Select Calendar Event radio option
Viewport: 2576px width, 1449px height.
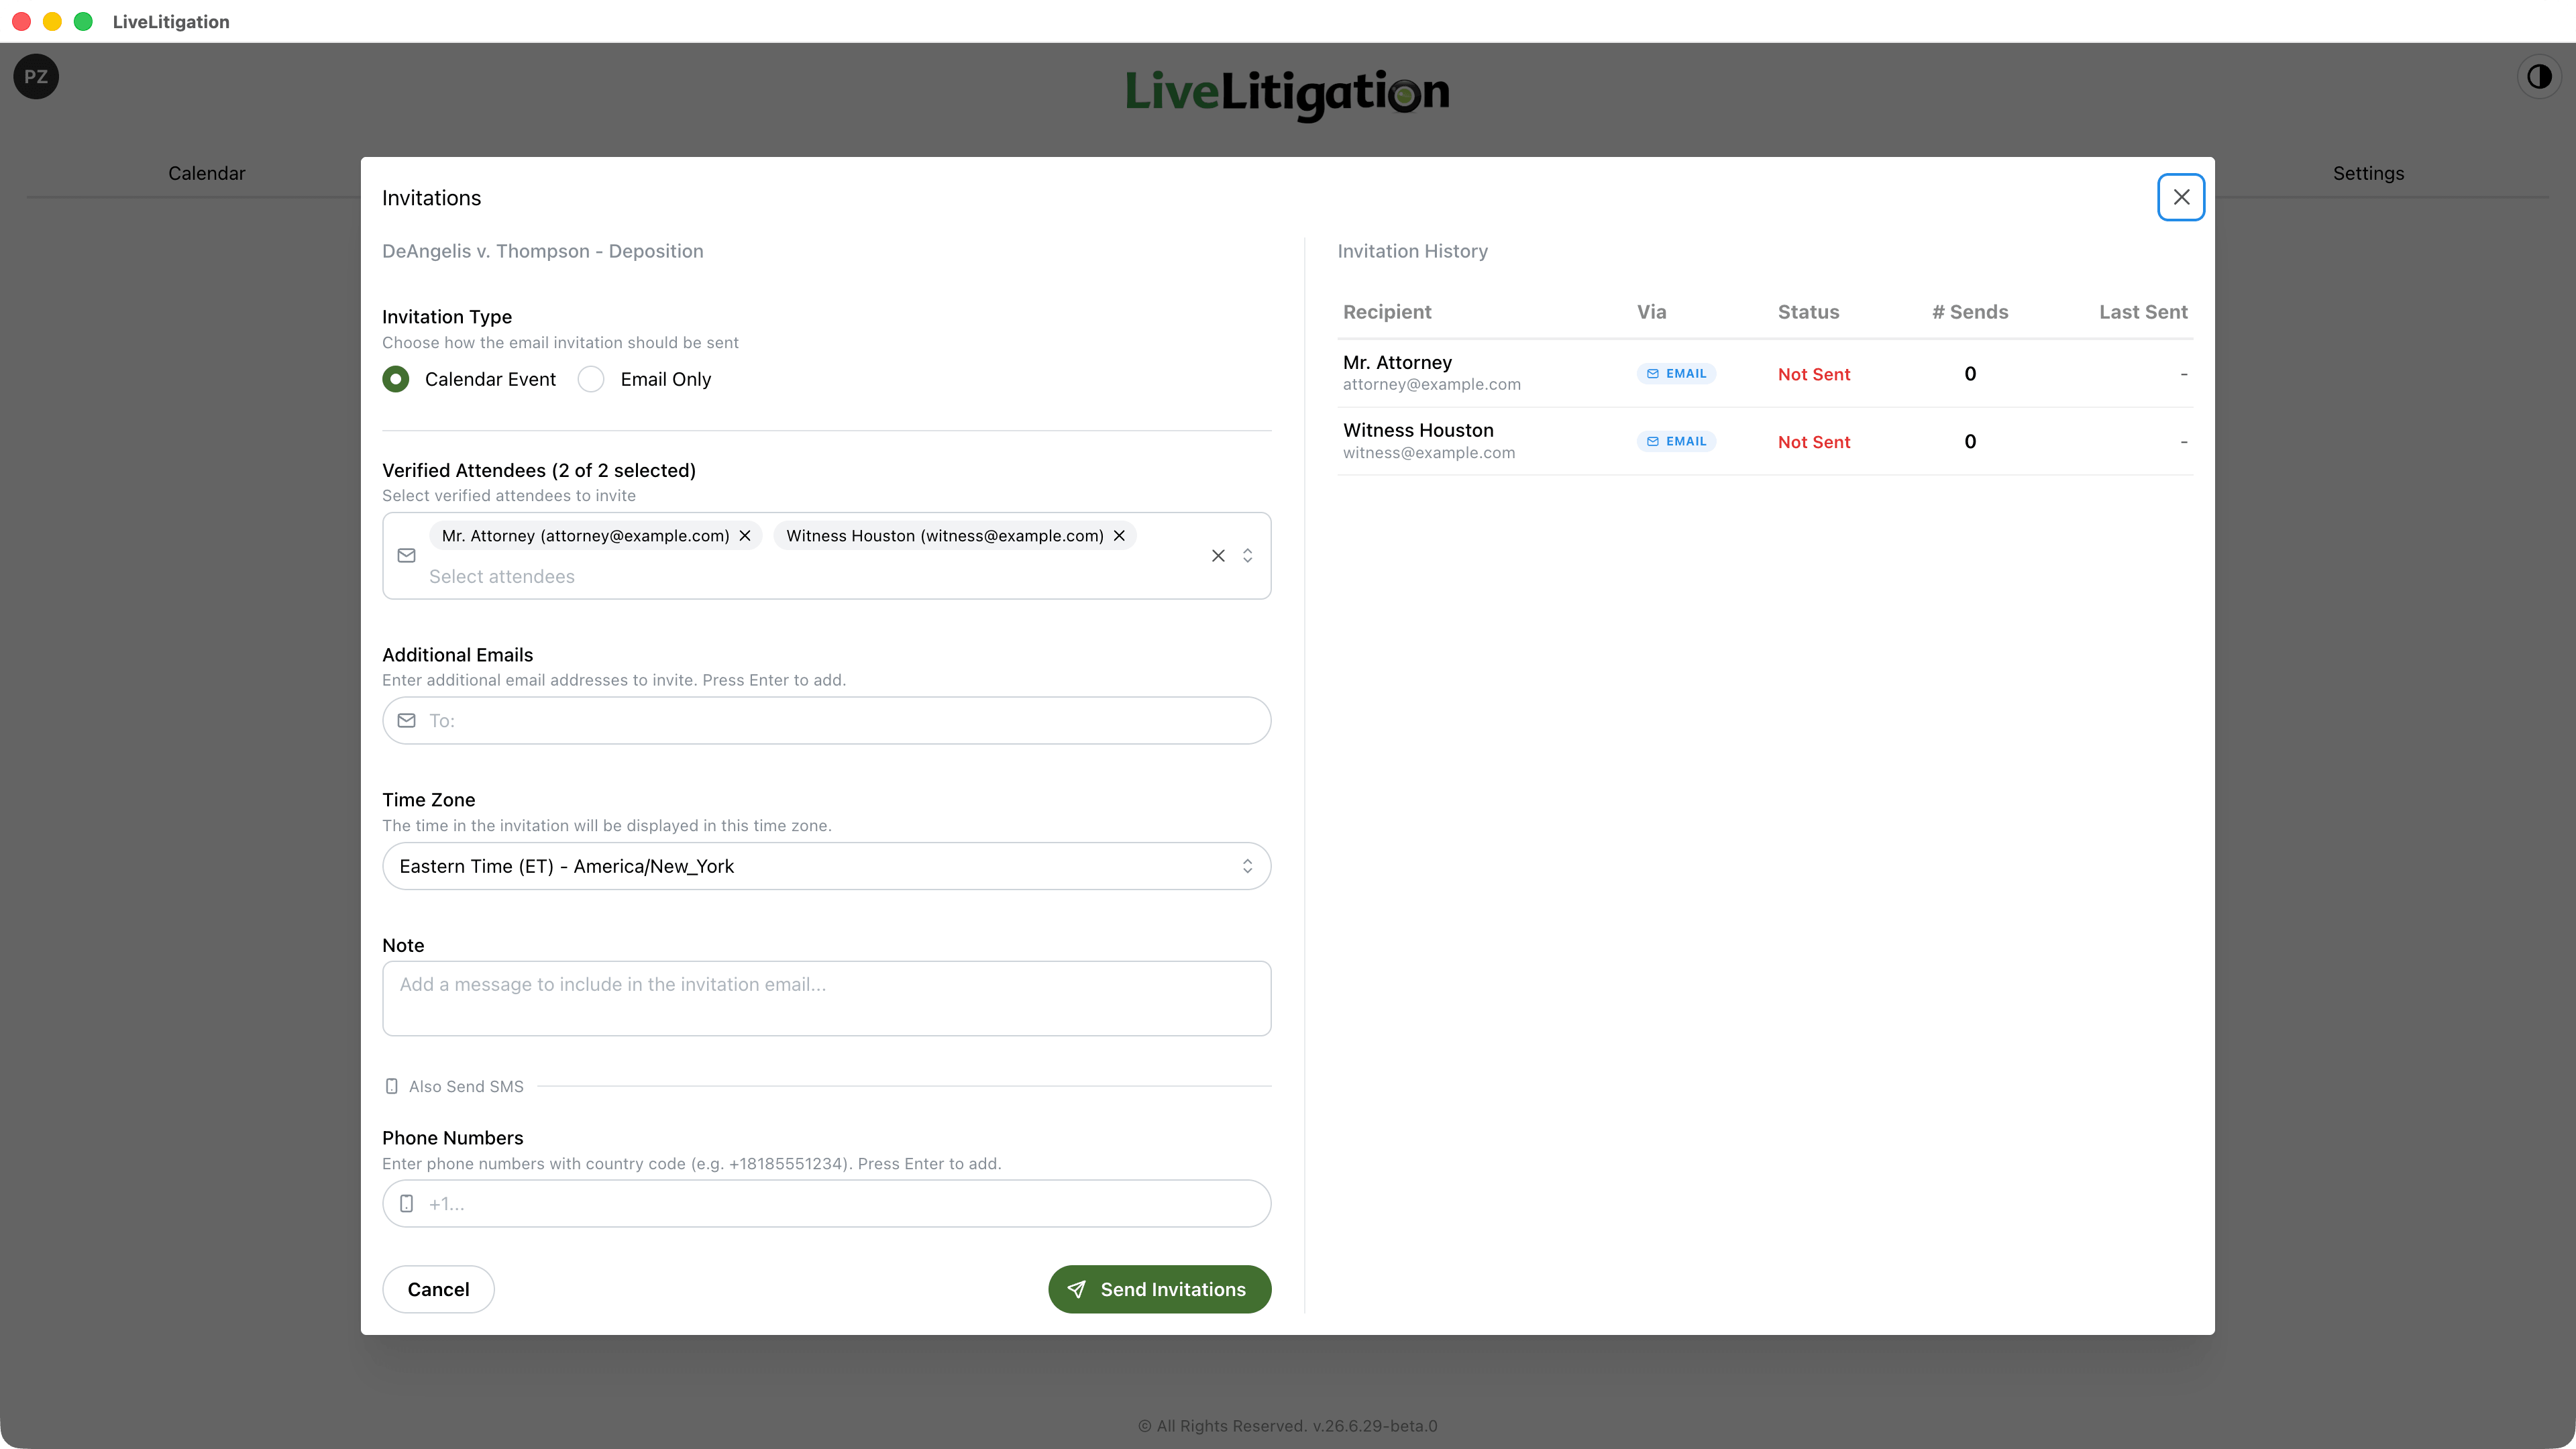click(396, 379)
